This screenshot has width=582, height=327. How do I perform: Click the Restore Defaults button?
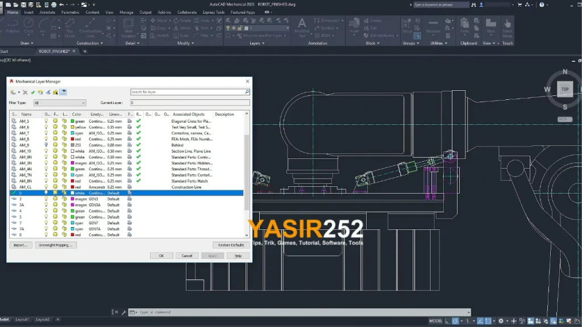[x=231, y=245]
